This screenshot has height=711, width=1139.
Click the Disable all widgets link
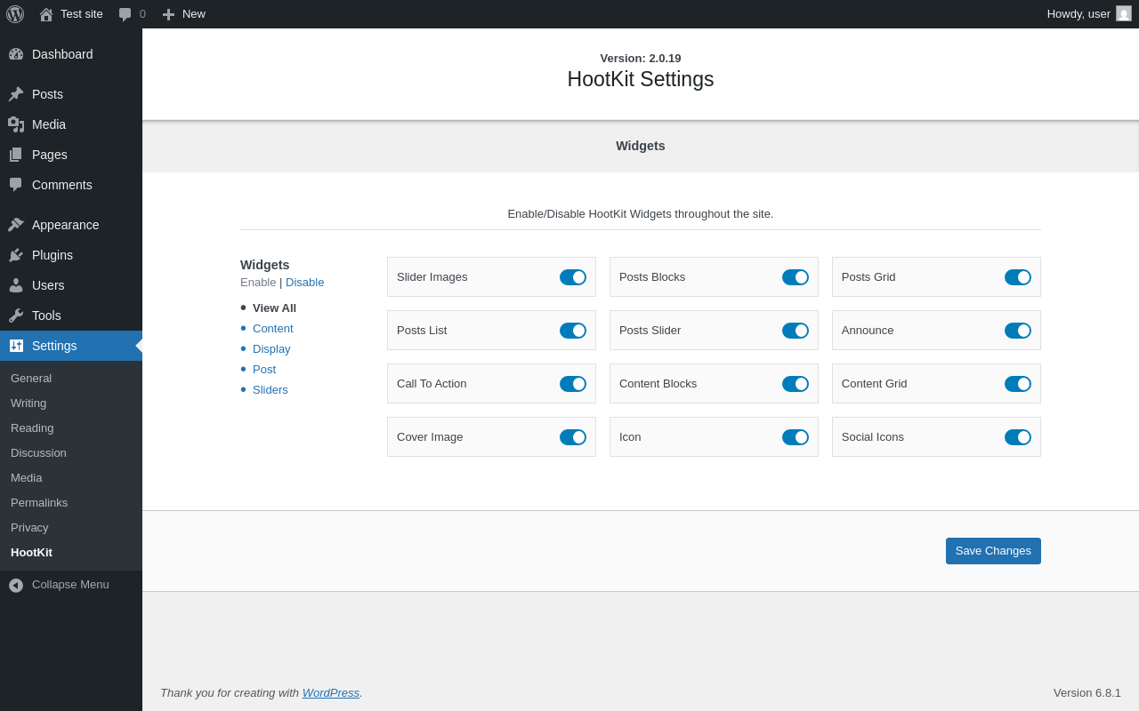(304, 283)
